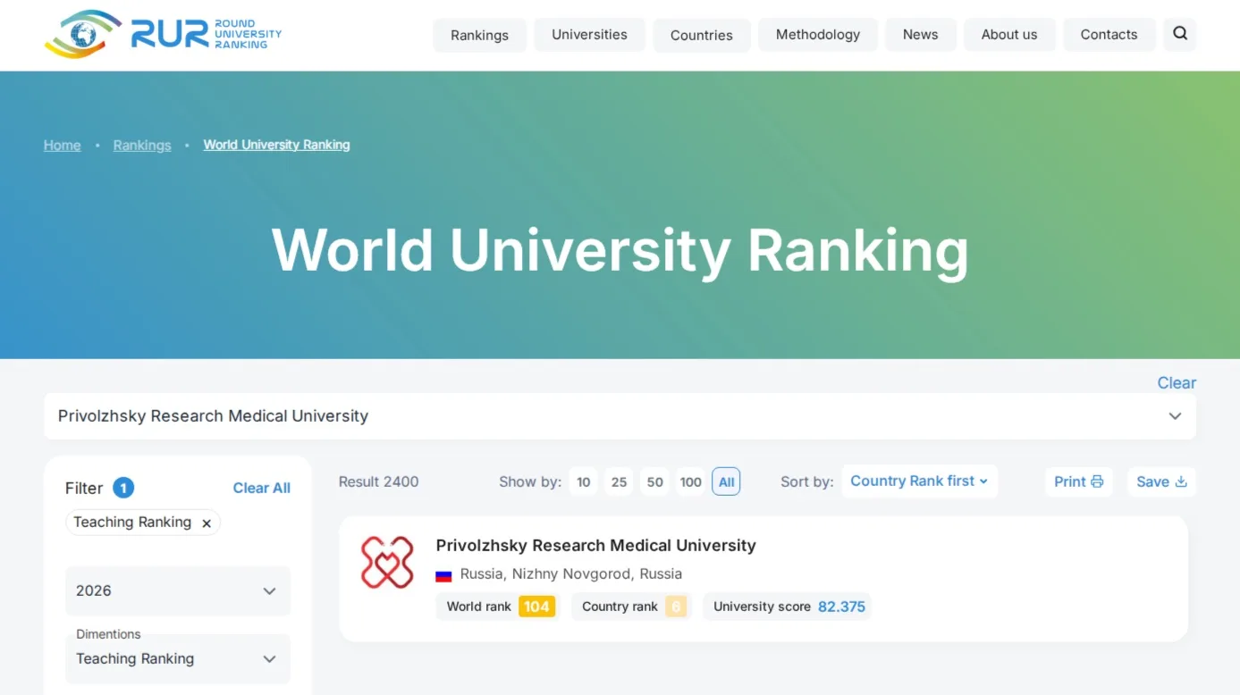
Task: Click World University Ranking breadcrumb
Action: [276, 145]
